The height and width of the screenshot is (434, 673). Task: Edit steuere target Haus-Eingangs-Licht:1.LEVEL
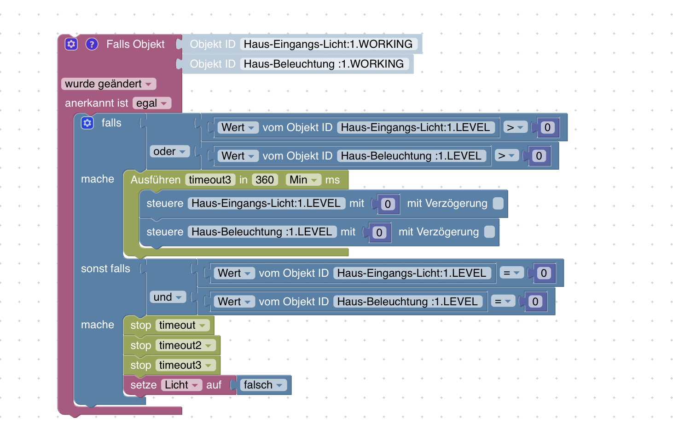click(267, 203)
